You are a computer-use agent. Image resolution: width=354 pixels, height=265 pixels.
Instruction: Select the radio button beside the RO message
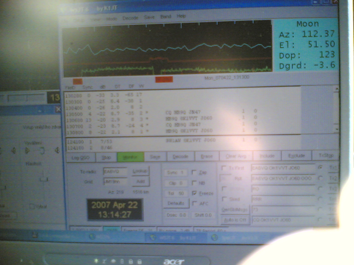321,189
